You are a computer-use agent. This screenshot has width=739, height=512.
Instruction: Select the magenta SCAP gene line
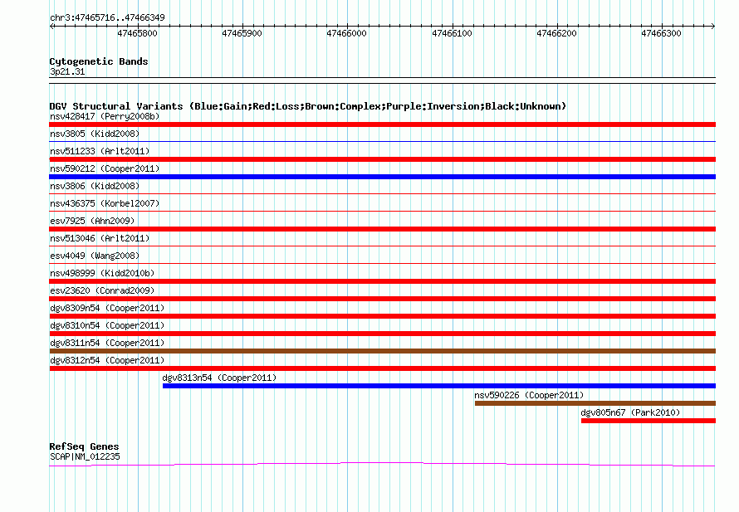point(382,465)
